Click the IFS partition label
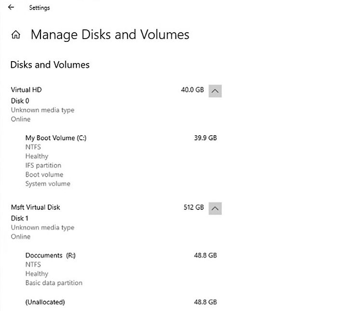 [43, 166]
